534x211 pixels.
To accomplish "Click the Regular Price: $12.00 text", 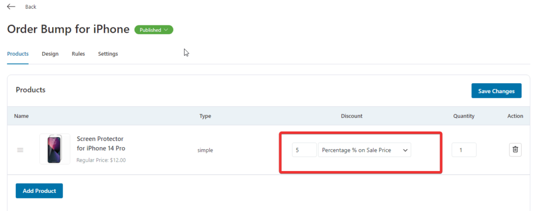I will [x=101, y=160].
